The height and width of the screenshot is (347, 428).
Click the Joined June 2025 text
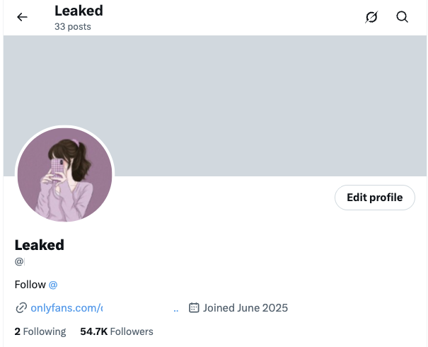tap(245, 308)
